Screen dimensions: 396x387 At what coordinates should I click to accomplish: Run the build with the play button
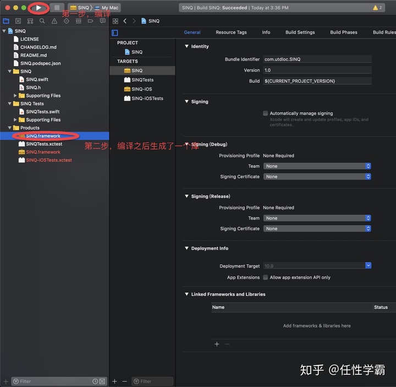pyautogui.click(x=38, y=8)
